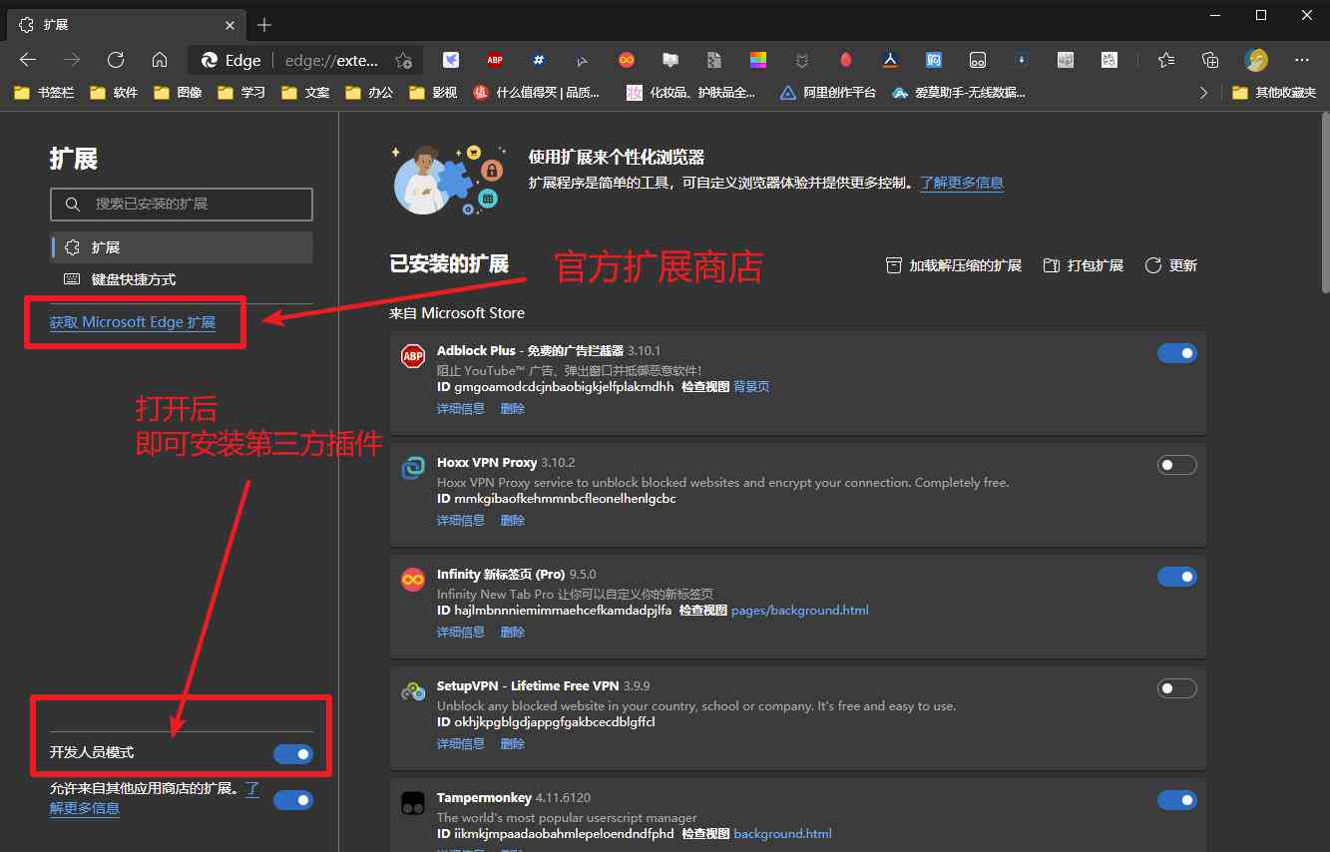
Task: Show more bookmarks via overflow chevron
Action: (1203, 92)
